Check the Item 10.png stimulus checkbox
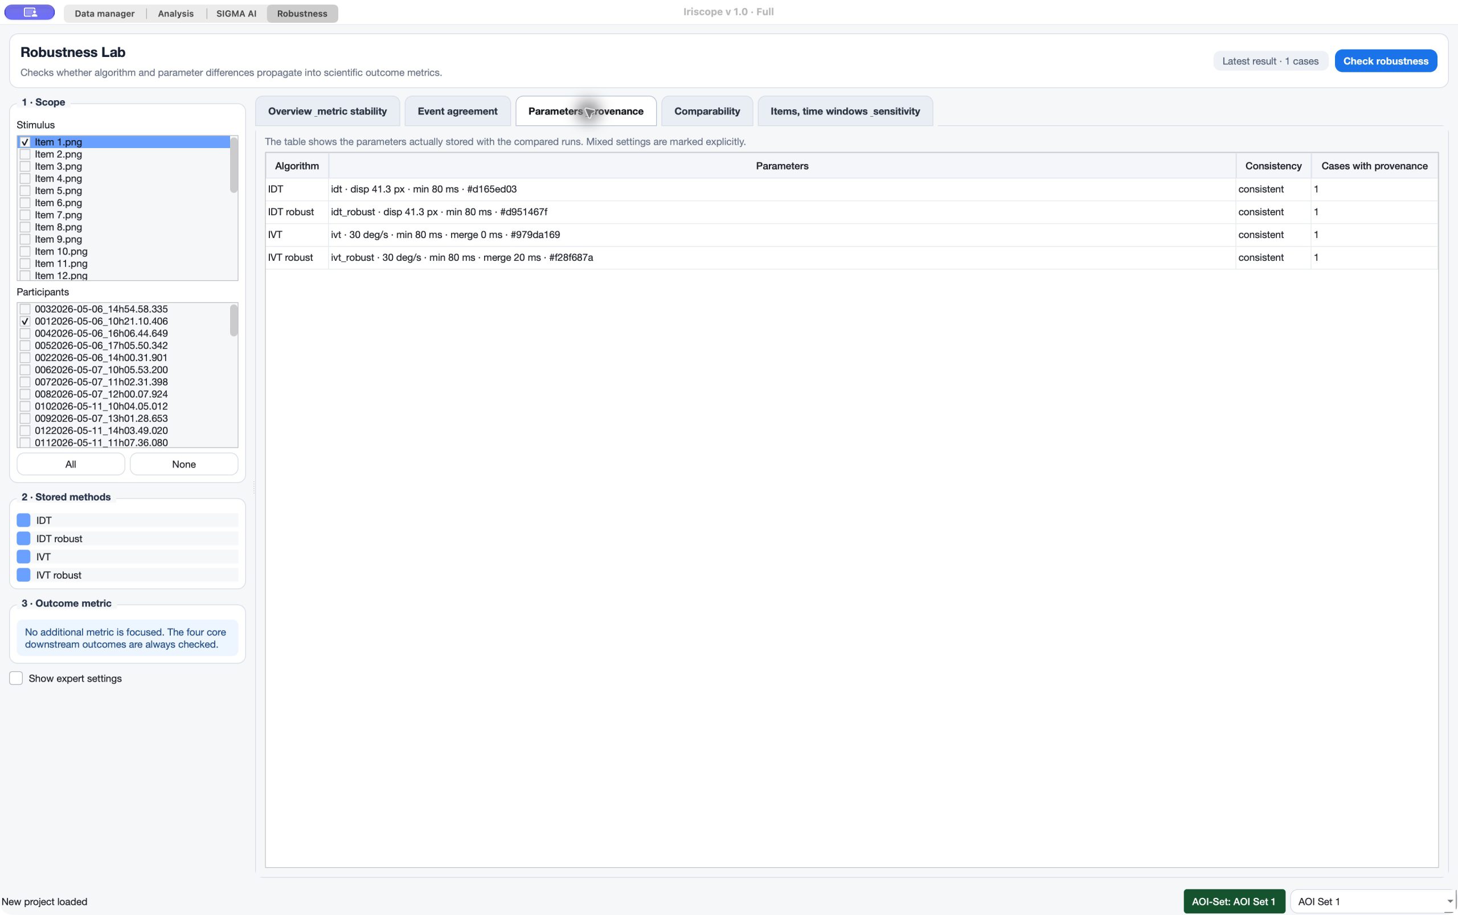 tap(25, 251)
